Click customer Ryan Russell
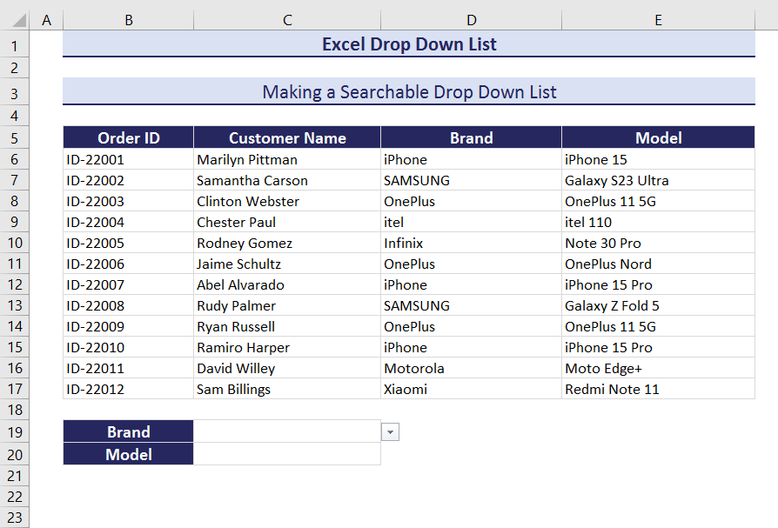This screenshot has height=528, width=778. [287, 325]
